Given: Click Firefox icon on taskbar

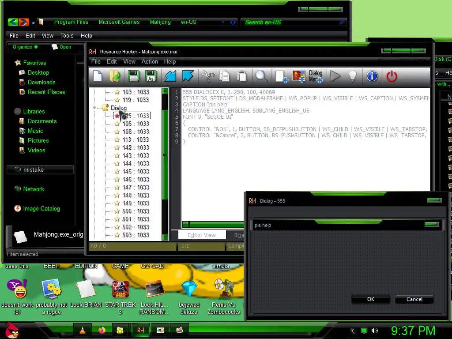Looking at the screenshot, I should click(x=102, y=330).
